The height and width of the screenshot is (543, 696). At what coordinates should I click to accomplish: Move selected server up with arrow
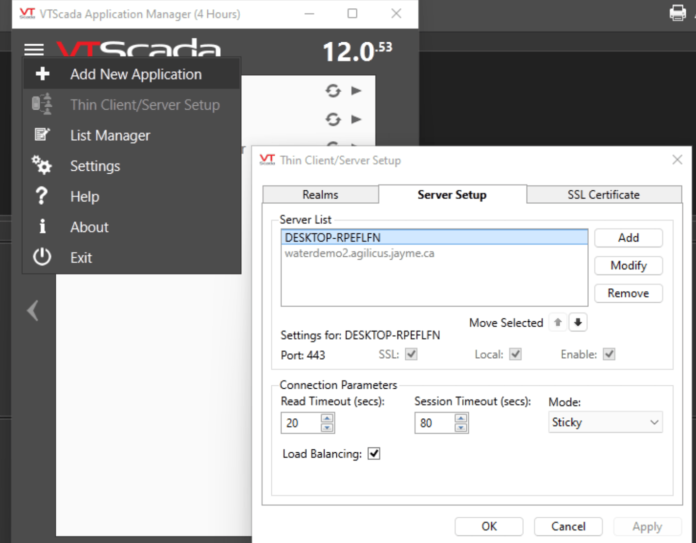pos(558,322)
